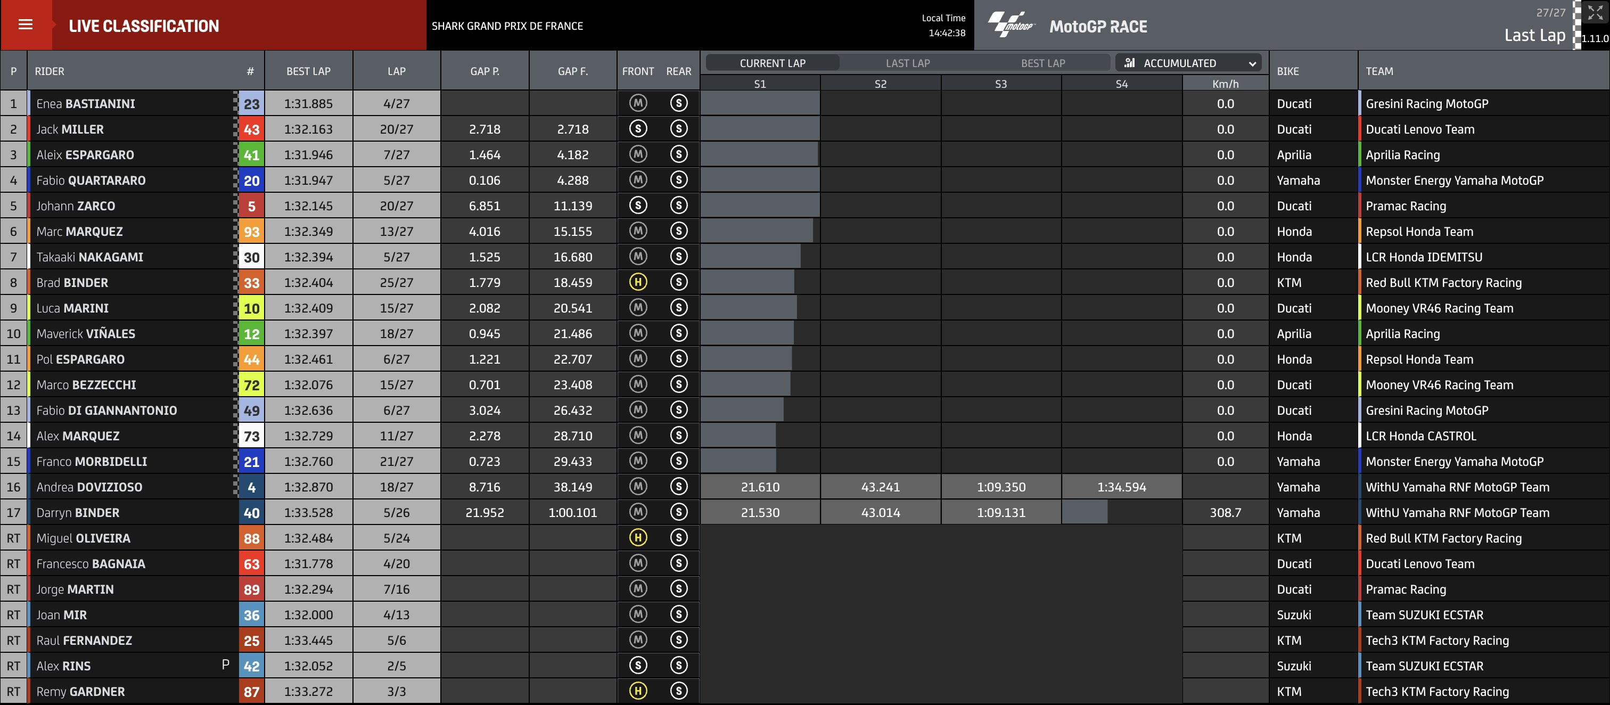Screen dimensions: 1610x705
Task: Switch to the LAST LAP view
Action: click(x=908, y=63)
